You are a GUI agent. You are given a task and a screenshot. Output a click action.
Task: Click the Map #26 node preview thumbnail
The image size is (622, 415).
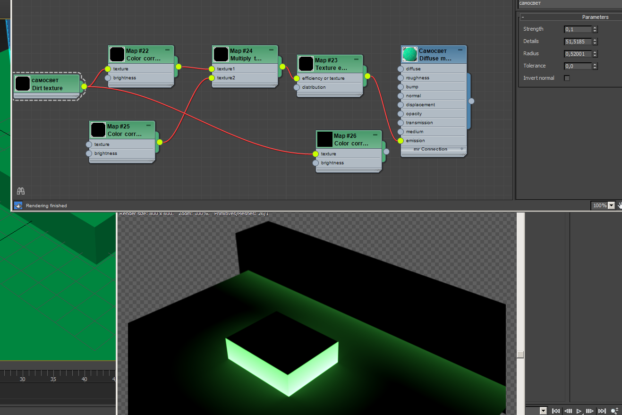tap(325, 139)
